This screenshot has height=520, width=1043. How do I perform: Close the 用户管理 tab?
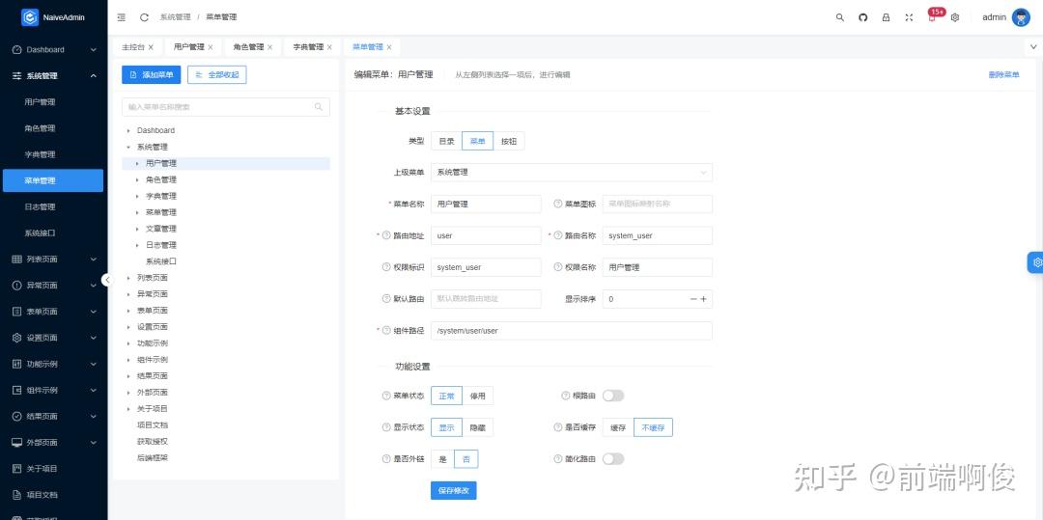pyautogui.click(x=211, y=47)
